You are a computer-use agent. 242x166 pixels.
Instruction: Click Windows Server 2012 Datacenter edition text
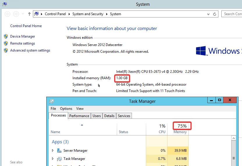(97, 45)
